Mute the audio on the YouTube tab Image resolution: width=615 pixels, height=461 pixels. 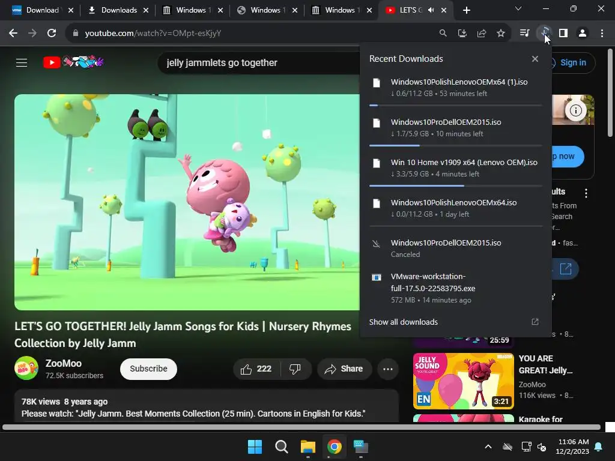(x=431, y=10)
